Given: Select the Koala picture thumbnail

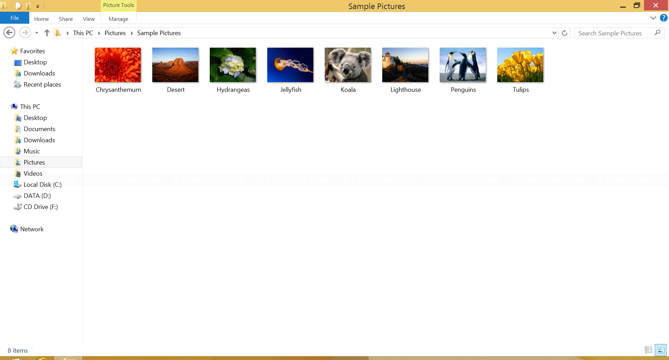Looking at the screenshot, I should tap(348, 65).
